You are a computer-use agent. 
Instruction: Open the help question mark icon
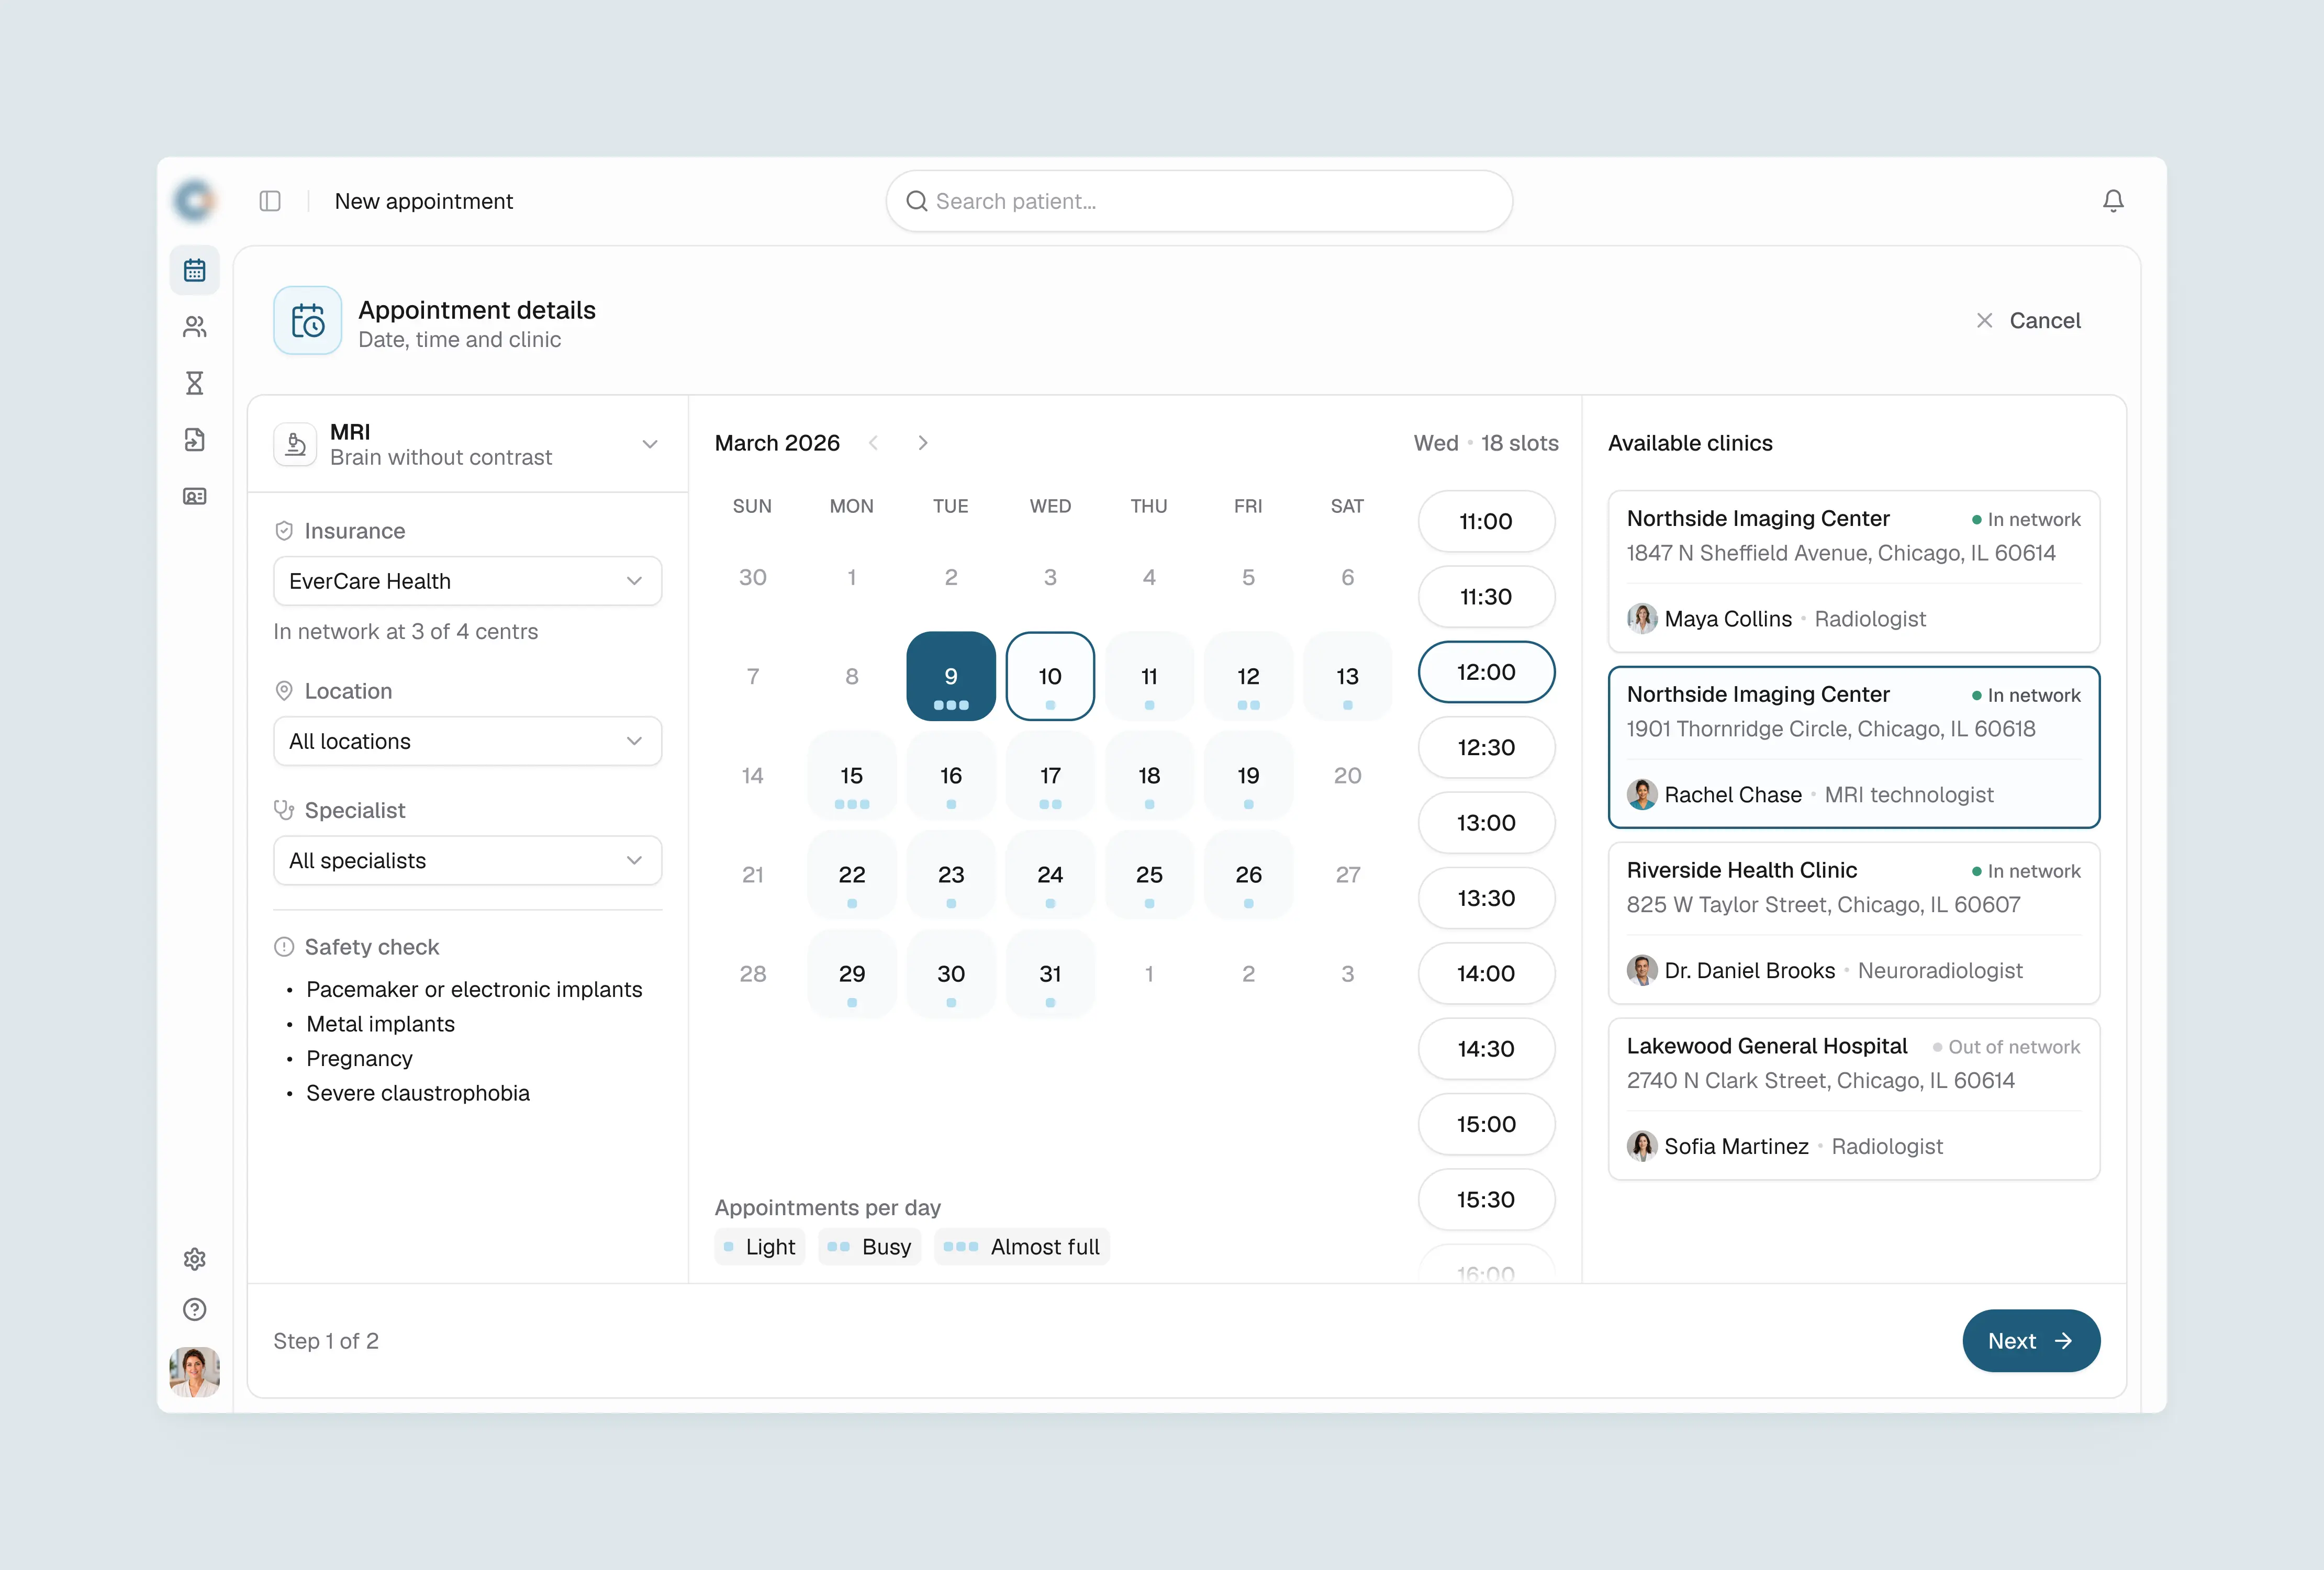[x=194, y=1310]
